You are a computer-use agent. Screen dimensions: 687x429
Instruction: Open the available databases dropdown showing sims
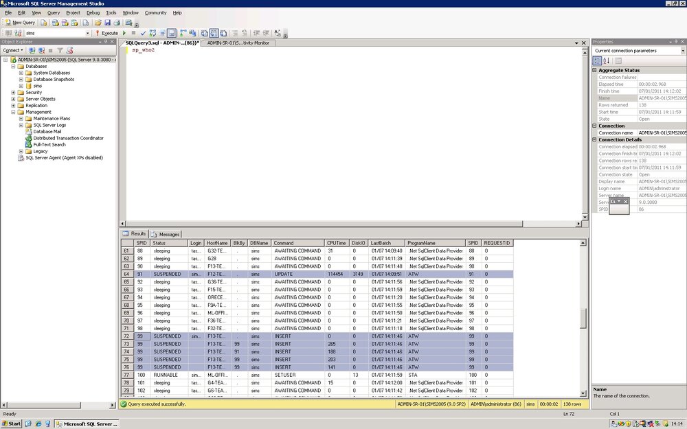click(x=87, y=33)
